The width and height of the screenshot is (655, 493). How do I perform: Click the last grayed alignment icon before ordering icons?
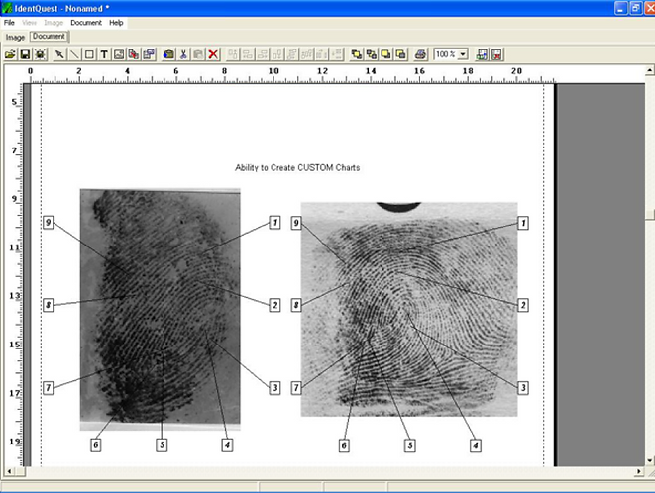click(337, 54)
